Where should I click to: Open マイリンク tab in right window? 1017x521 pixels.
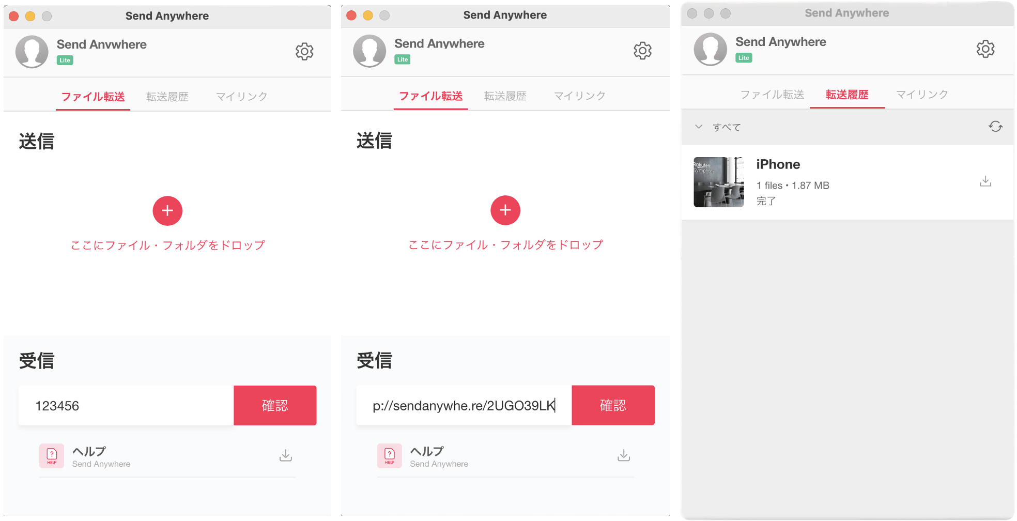[x=922, y=95]
